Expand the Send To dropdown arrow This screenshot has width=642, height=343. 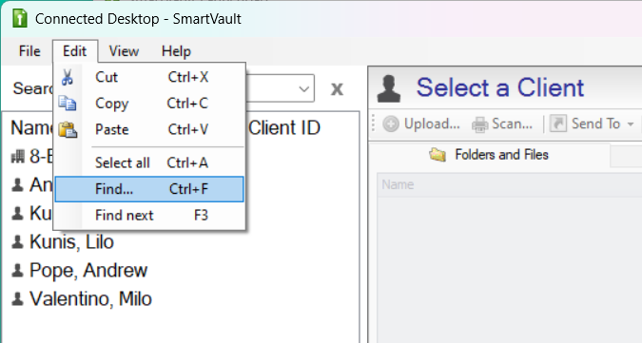(631, 124)
